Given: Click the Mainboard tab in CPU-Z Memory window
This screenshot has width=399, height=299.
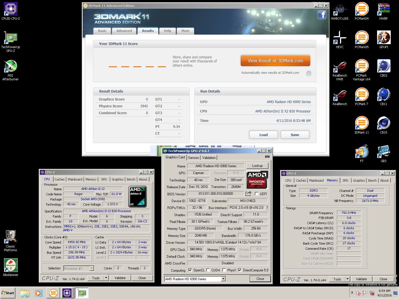Looking at the screenshot, I should click(316, 181).
